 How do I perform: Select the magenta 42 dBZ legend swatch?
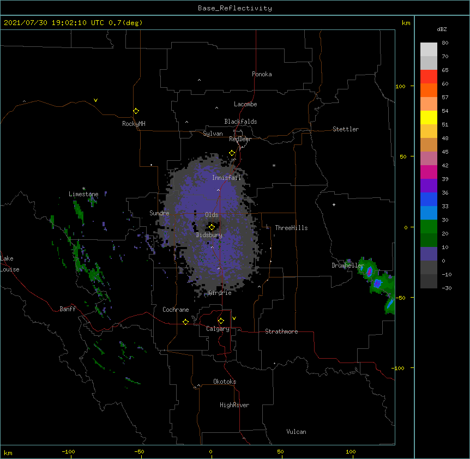tap(429, 172)
